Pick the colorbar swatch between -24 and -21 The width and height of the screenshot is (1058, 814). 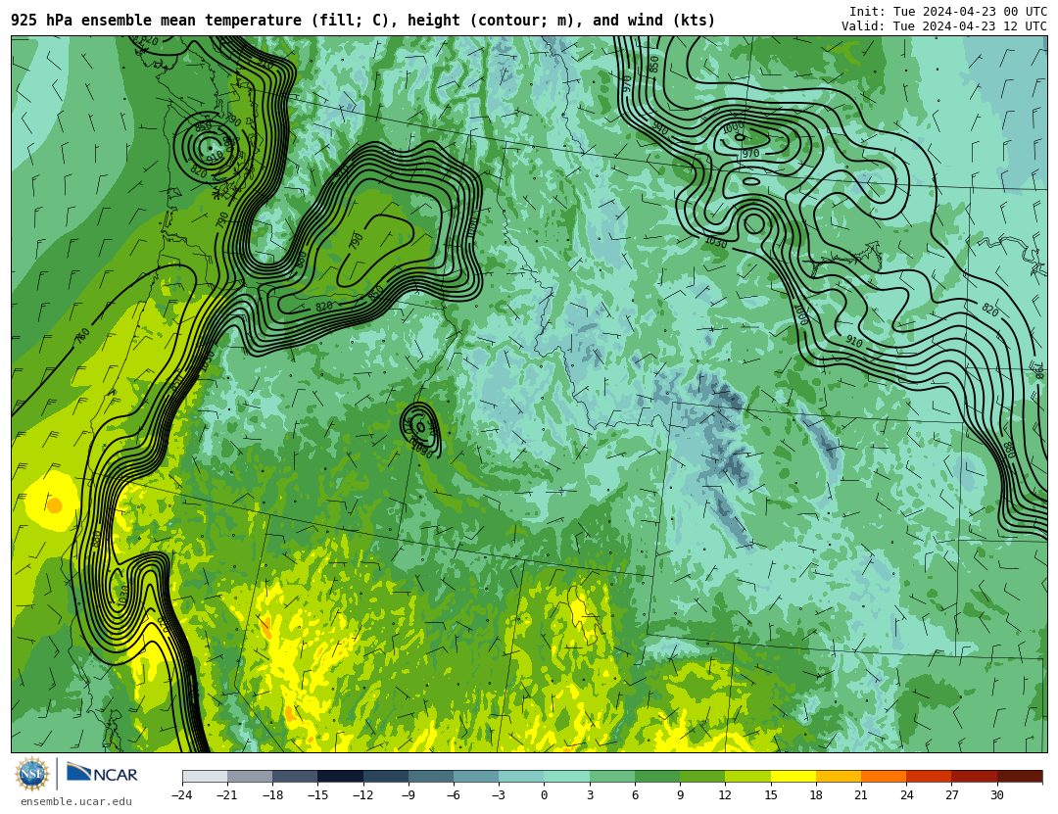[x=205, y=776]
